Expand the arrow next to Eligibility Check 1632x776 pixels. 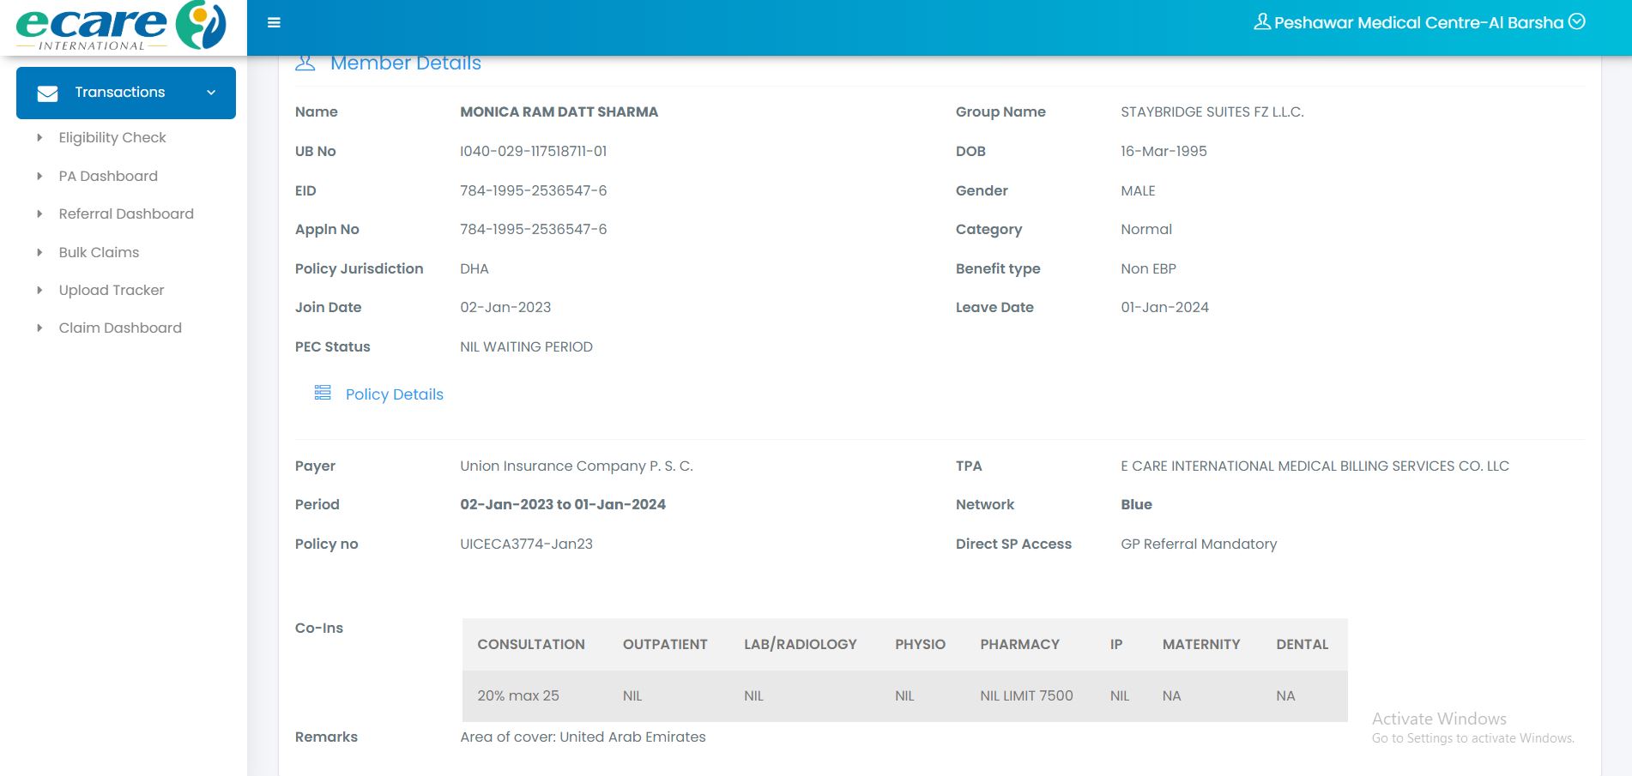39,138
